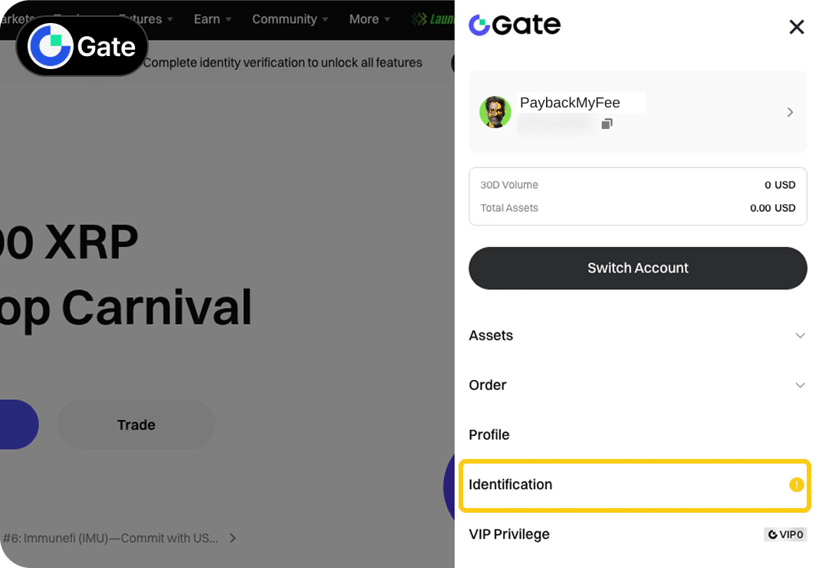Click the yellow warning icon beside Identification
The height and width of the screenshot is (568, 819).
tap(796, 485)
